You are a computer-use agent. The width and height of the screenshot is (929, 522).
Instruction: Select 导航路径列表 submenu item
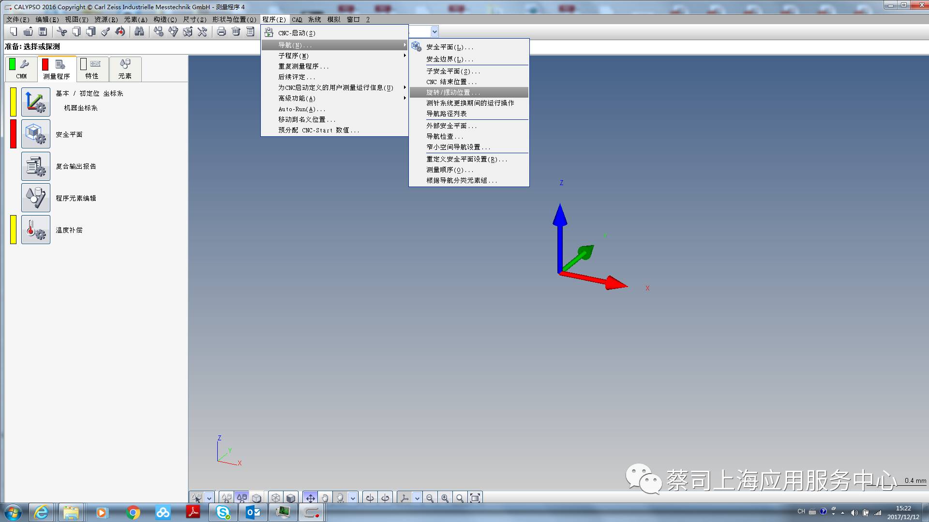tap(469, 114)
